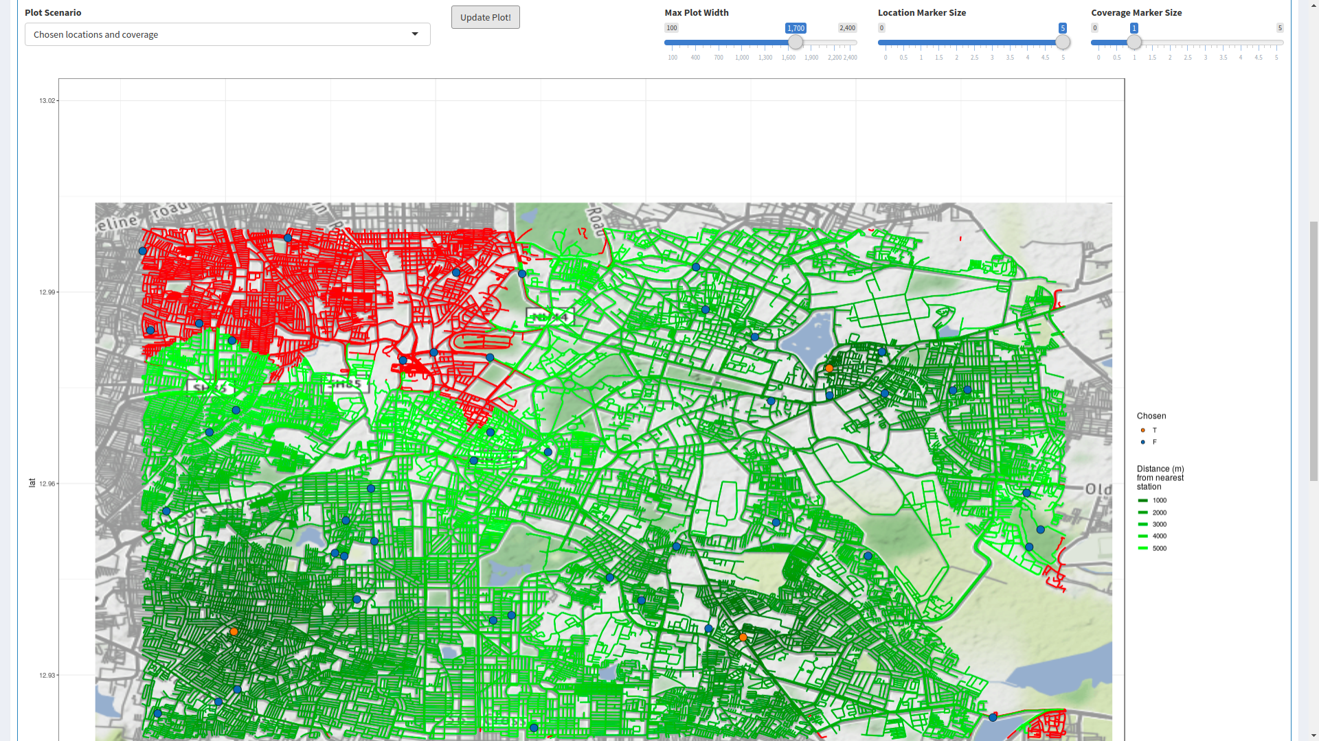
Task: Click the blue station marker at the top-left of the red zone
Action: click(x=143, y=251)
